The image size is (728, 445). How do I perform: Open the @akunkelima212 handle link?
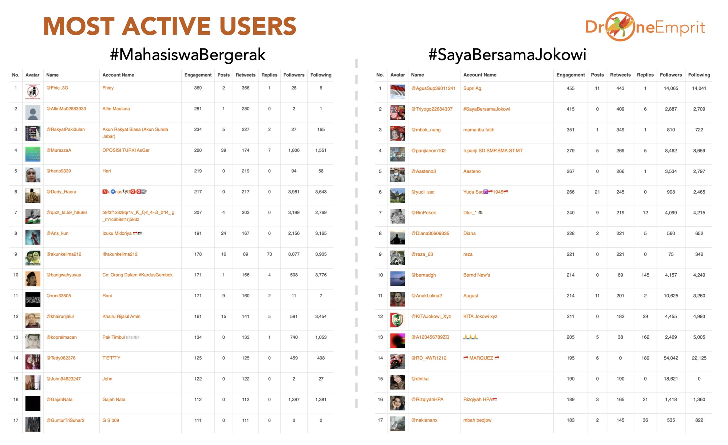64,254
